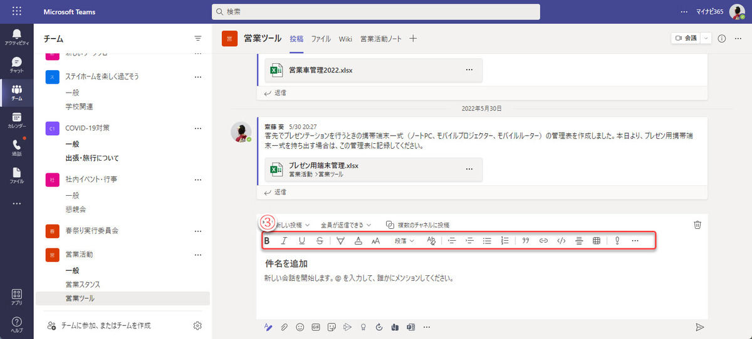752x339 pixels.
Task: Open the Calendar icon in sidebar
Action: coord(16,119)
